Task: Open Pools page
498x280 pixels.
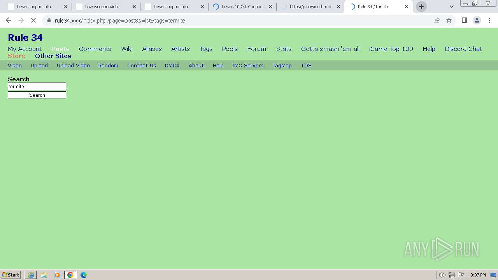Action: 230,49
